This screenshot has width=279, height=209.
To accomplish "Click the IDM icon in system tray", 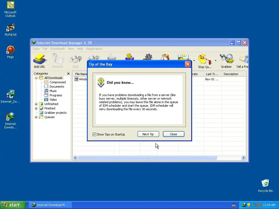I will (244, 205).
